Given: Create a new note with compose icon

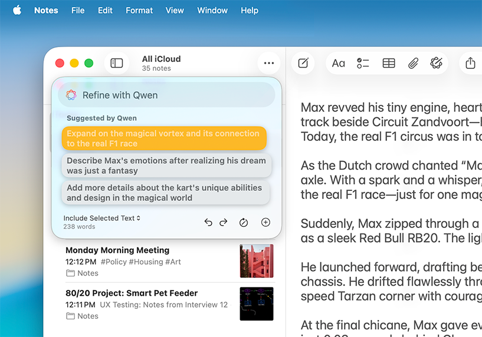Looking at the screenshot, I should click(x=303, y=63).
